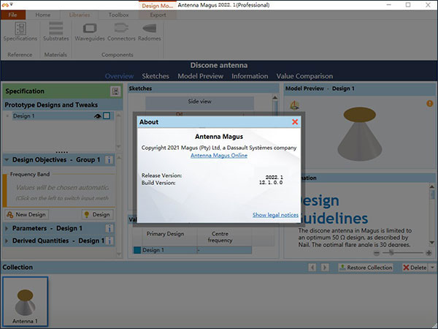Click the orange warning icon in Model Preview
Viewport: 438px width, 329px height.
(429, 104)
